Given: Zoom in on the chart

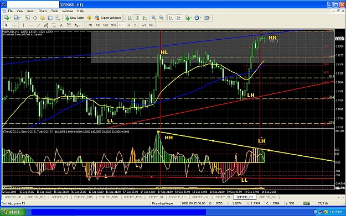Looking at the screenshot, I should coord(154,18).
